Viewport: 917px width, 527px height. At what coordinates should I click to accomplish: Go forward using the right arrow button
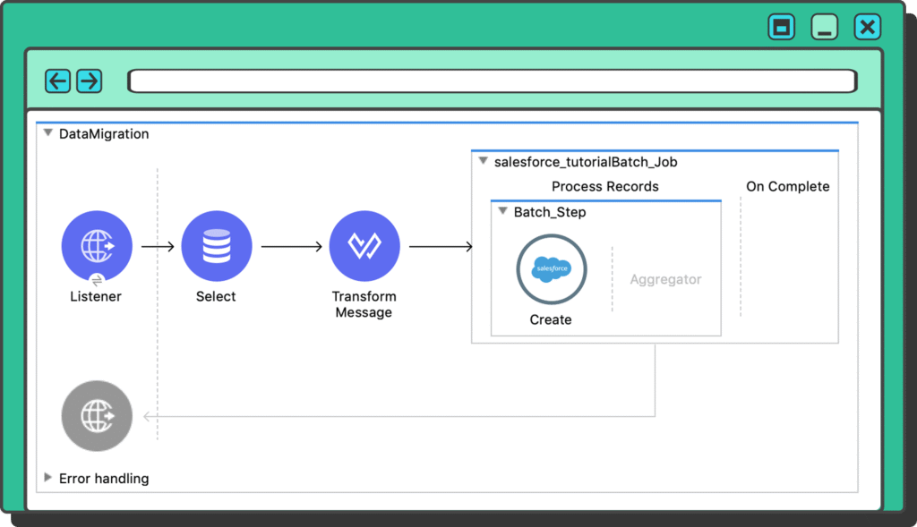coord(89,81)
